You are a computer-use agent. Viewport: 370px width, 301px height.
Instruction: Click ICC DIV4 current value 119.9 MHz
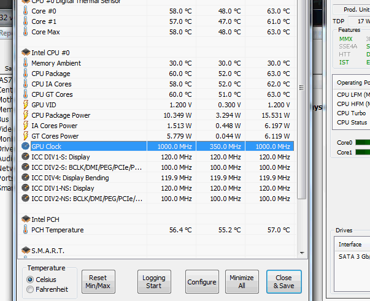point(176,178)
